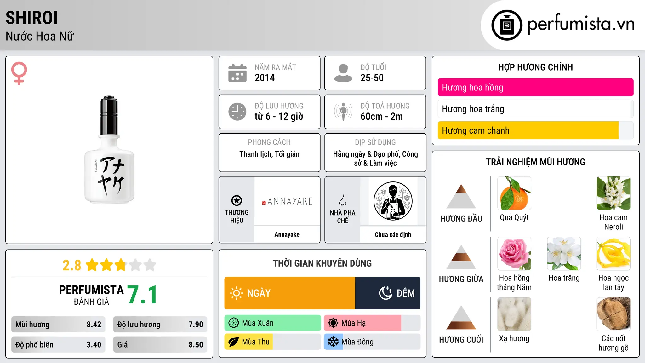Click the SHIROI perfume title
Screen dimensions: 645x363
coord(32,18)
